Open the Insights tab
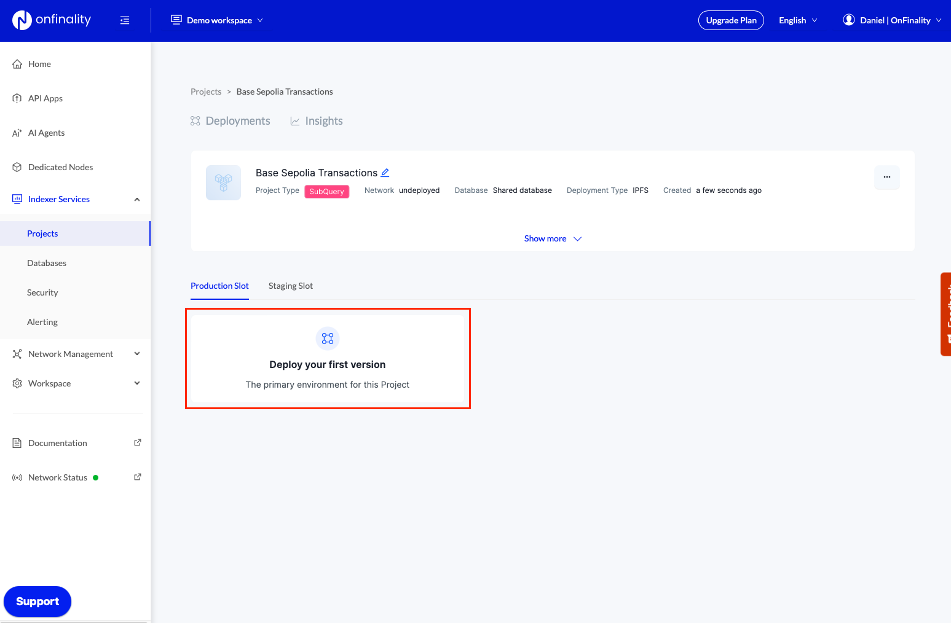The width and height of the screenshot is (951, 623). coord(316,120)
